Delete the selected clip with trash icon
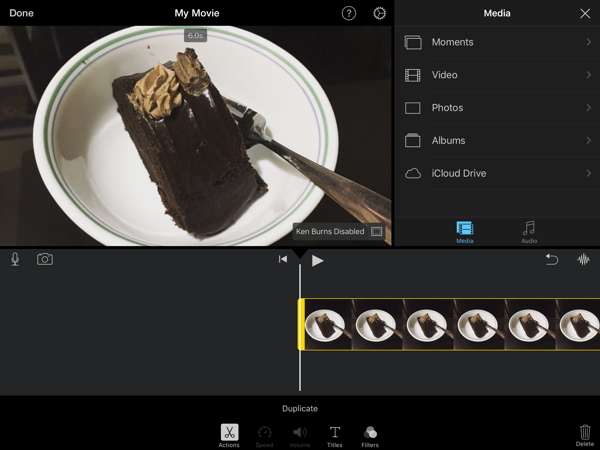Screen dimensions: 600x450 click(x=585, y=435)
